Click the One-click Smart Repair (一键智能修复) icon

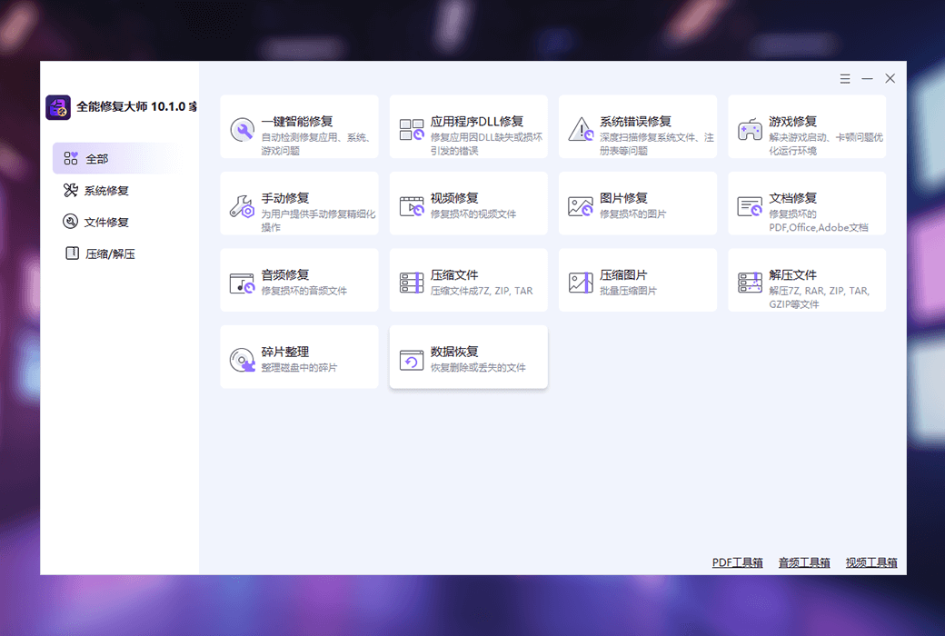[x=242, y=129]
